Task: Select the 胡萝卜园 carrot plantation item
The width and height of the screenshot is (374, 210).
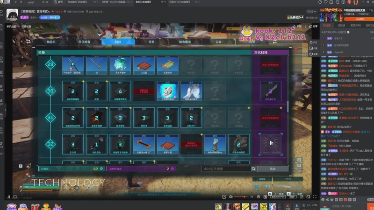Action: click(167, 144)
